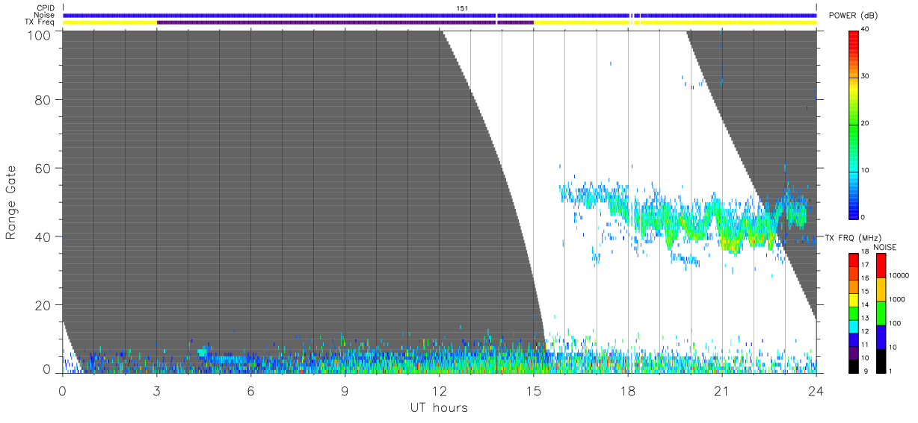Viewport: 918px width, 423px height.
Task: Click x-axis tick label '15'
Action: pos(533,392)
